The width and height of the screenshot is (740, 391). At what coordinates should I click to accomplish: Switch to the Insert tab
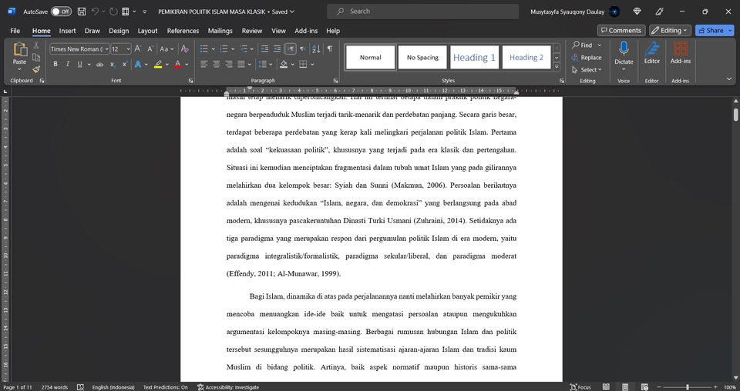pos(67,31)
